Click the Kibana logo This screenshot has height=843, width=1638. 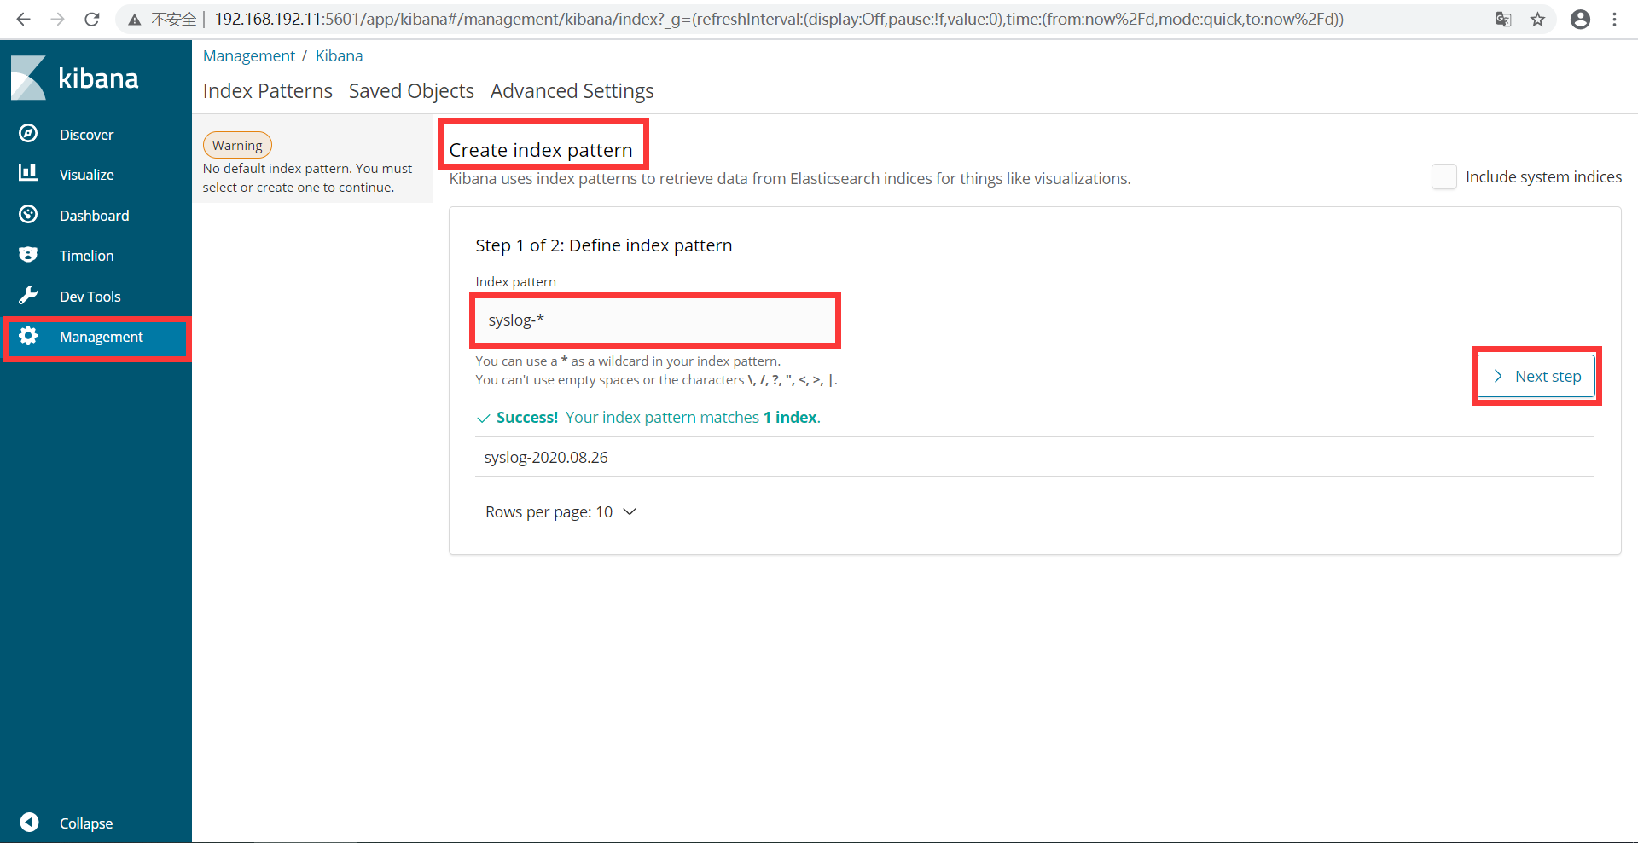coord(73,78)
